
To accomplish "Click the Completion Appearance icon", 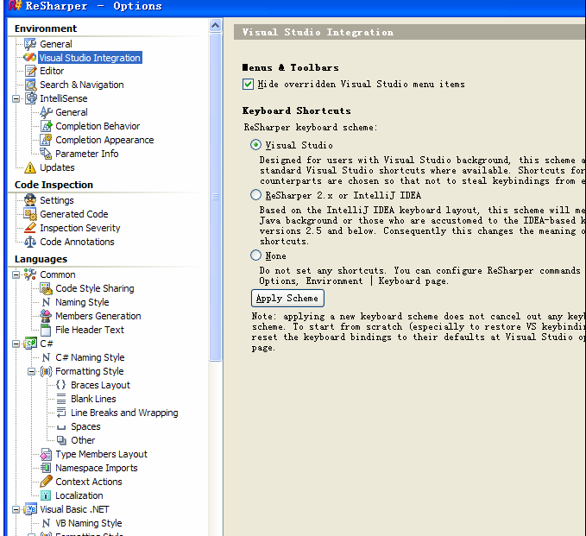I will pyautogui.click(x=46, y=140).
